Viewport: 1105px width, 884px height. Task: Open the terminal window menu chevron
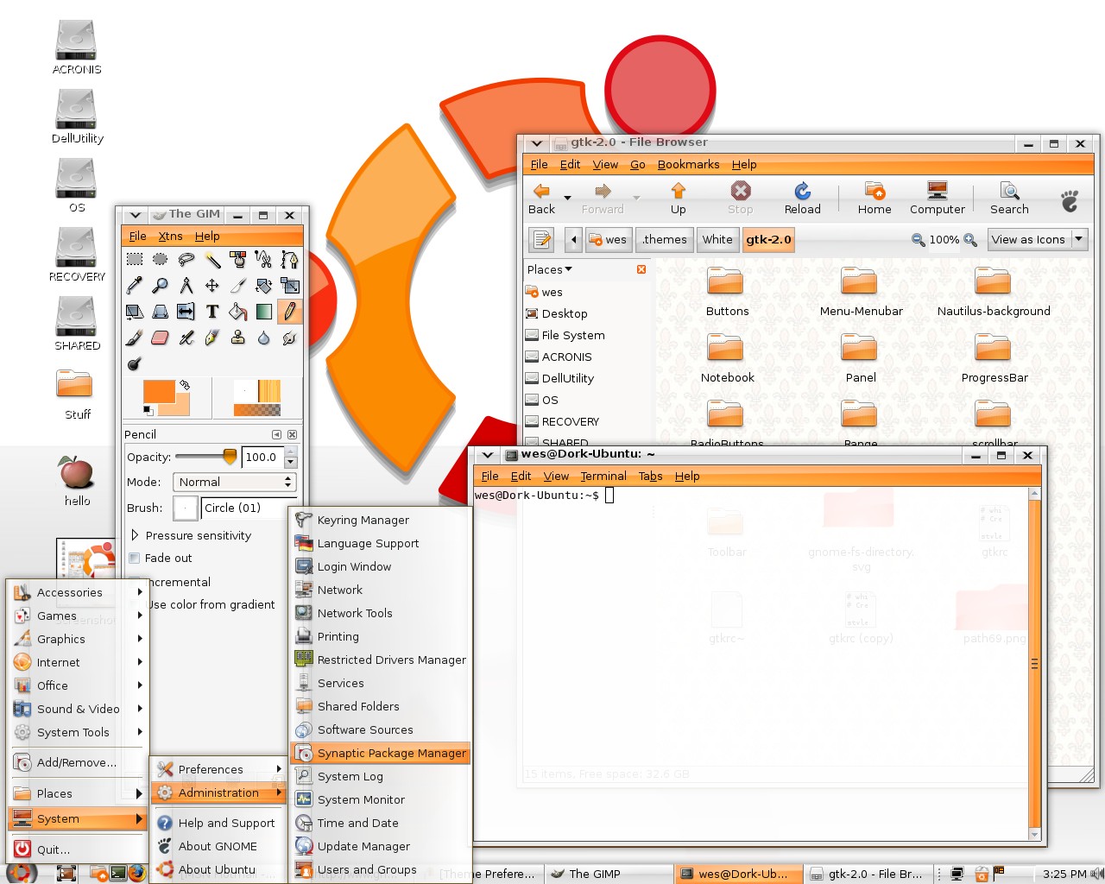pyautogui.click(x=487, y=454)
